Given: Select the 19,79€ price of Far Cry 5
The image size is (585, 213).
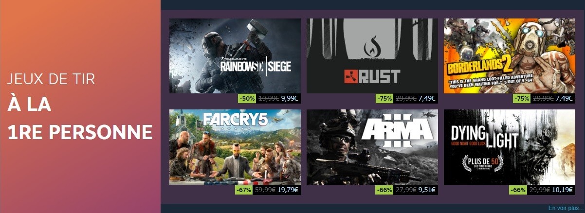Looking at the screenshot, I should [288, 190].
